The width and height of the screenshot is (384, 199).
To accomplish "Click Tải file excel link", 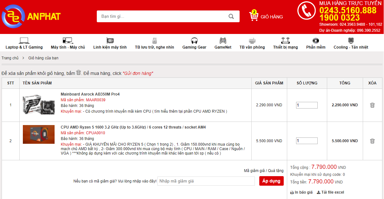I will point(333,192).
